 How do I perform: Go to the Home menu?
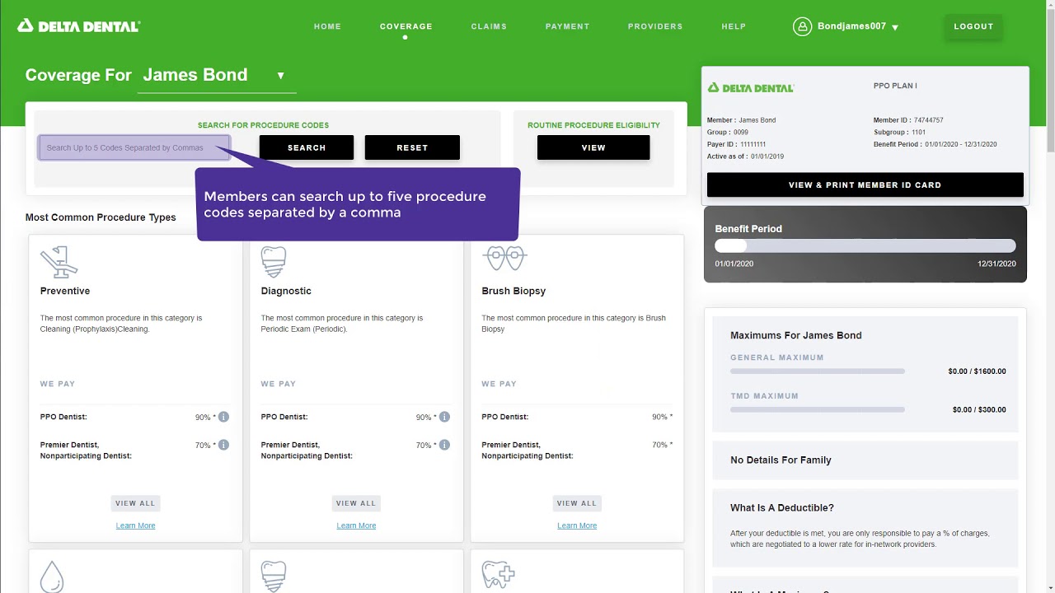[x=327, y=26]
